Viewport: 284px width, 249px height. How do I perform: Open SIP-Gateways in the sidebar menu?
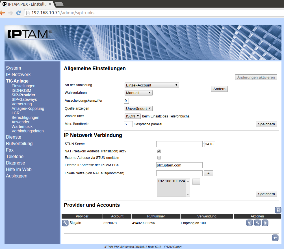coord(24,99)
